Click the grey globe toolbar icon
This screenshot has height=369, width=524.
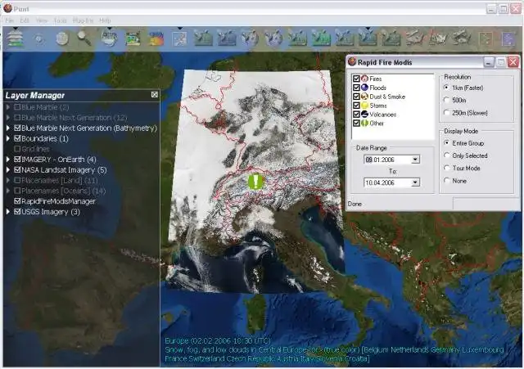pos(62,38)
